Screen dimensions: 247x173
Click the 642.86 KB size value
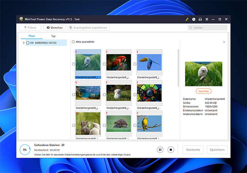211,103
